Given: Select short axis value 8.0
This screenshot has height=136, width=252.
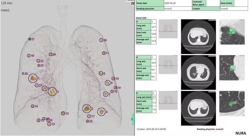Looking at the screenshot, I should click(x=154, y=70).
